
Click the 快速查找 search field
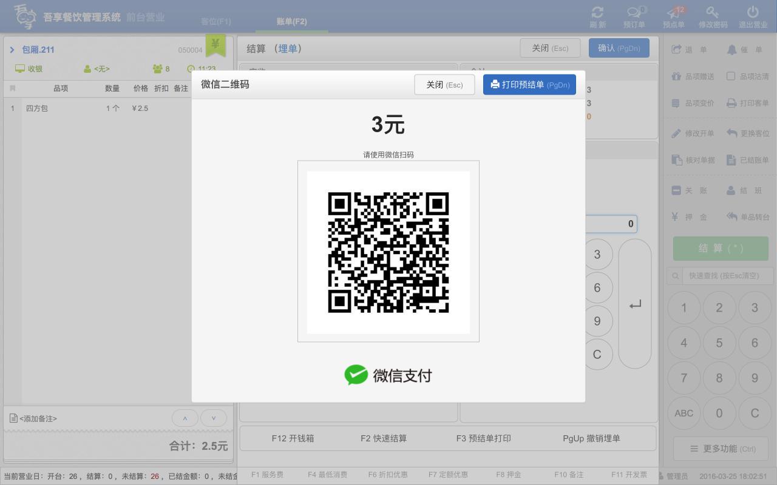(x=727, y=276)
